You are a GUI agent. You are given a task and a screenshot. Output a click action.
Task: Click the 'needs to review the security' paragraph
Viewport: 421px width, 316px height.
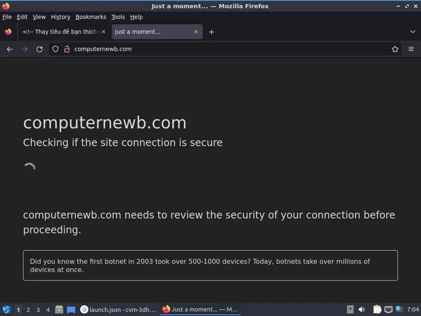click(x=209, y=222)
